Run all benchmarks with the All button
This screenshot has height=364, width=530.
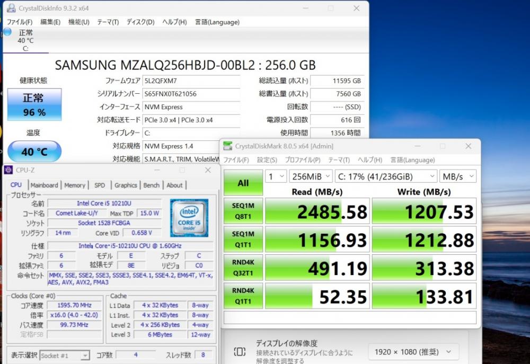click(243, 182)
